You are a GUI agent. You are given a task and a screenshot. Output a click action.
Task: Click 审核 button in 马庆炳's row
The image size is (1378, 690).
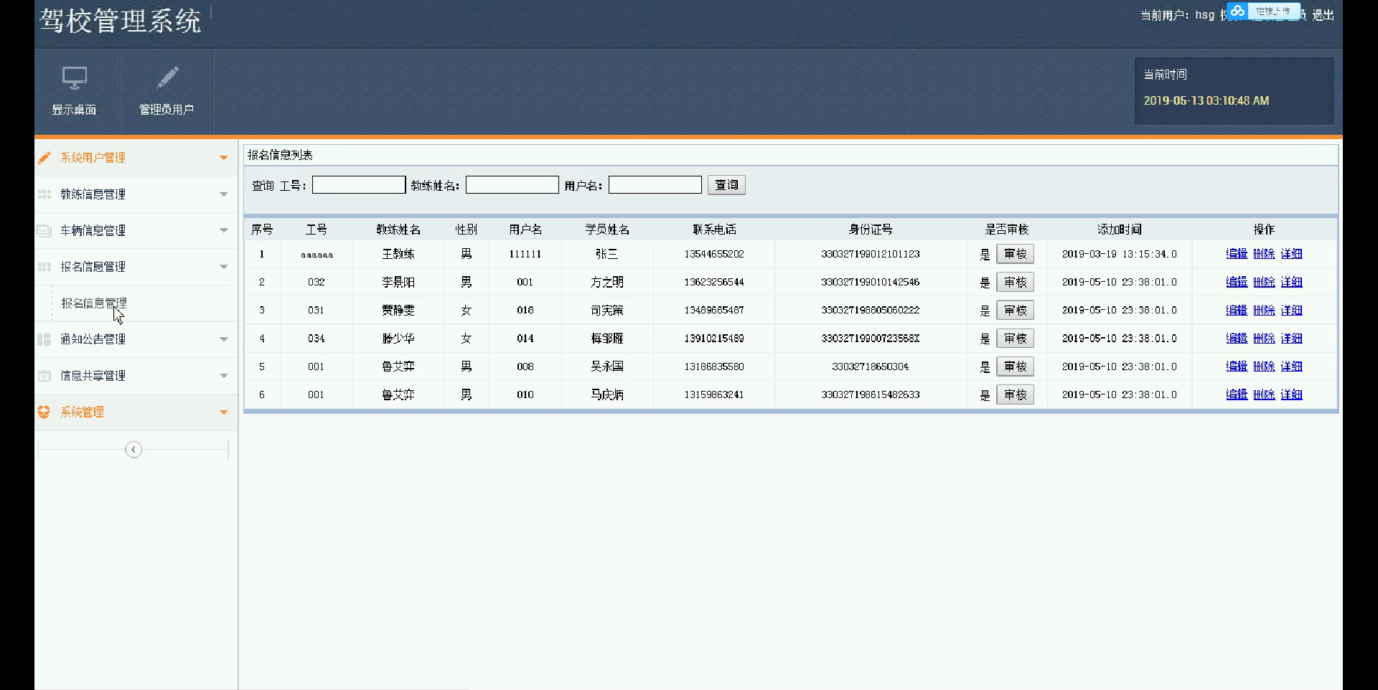coord(1015,394)
